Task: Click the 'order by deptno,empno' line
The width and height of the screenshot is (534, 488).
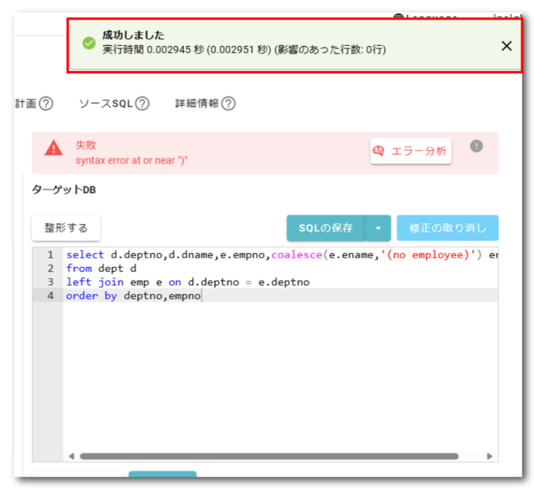Action: click(x=133, y=295)
